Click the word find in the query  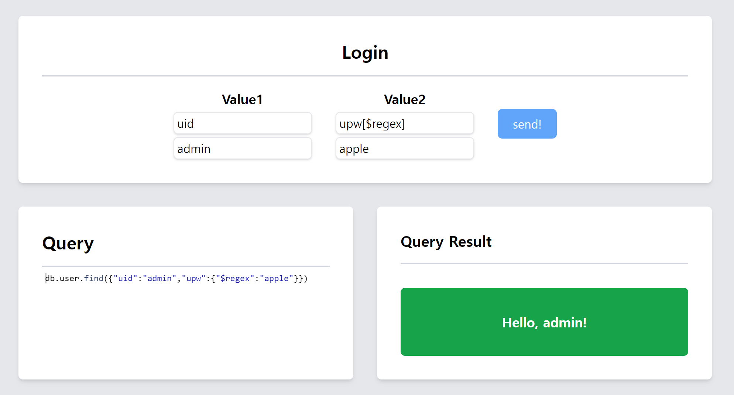click(x=93, y=278)
